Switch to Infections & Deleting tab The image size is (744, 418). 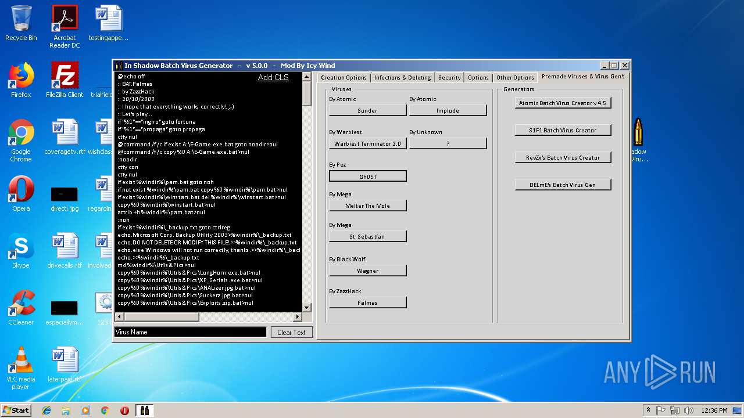point(402,77)
